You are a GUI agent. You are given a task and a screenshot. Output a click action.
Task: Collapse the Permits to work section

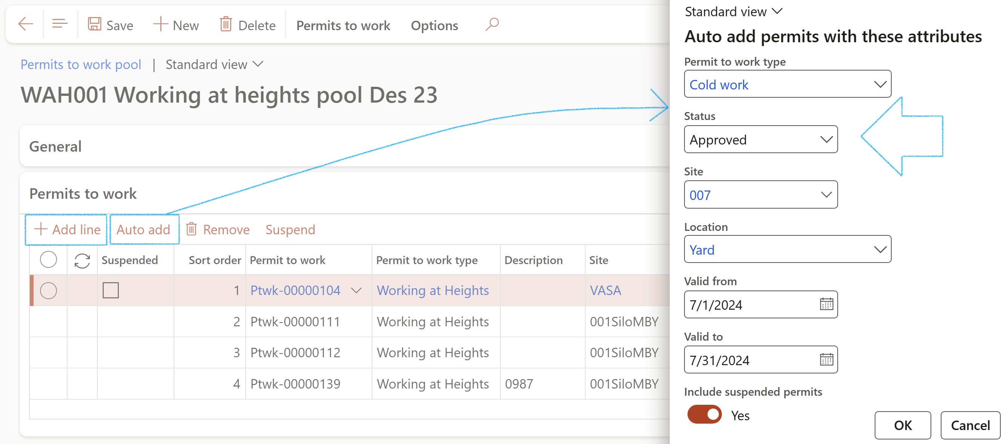tap(83, 194)
